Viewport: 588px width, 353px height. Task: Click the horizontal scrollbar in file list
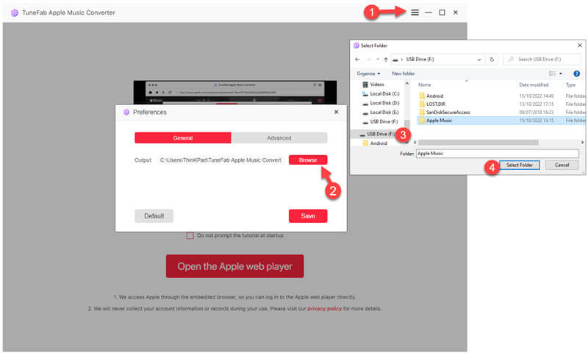click(x=478, y=143)
